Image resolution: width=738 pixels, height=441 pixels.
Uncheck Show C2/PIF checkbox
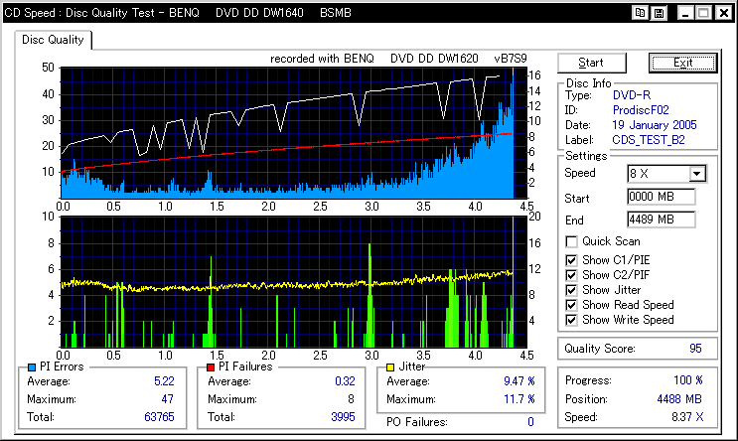[x=571, y=275]
